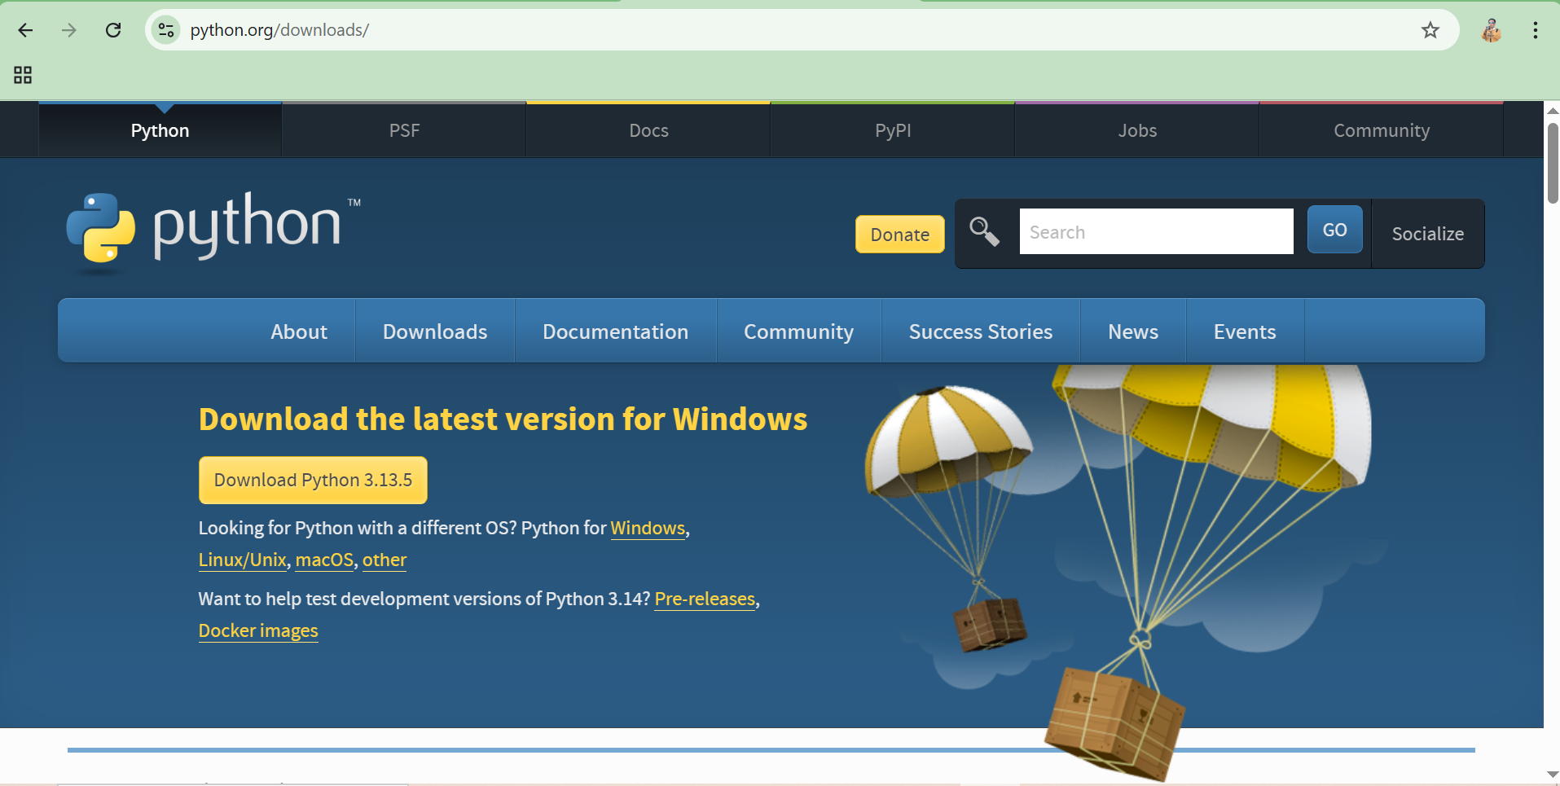This screenshot has height=786, width=1560.
Task: Follow the Pre-releases link
Action: click(705, 599)
